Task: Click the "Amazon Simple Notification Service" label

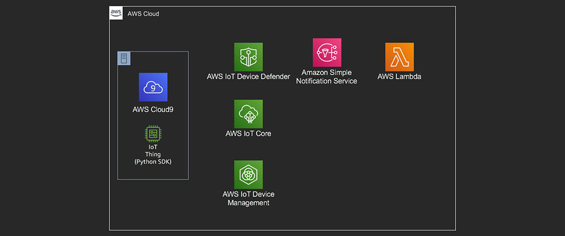Action: (x=327, y=77)
